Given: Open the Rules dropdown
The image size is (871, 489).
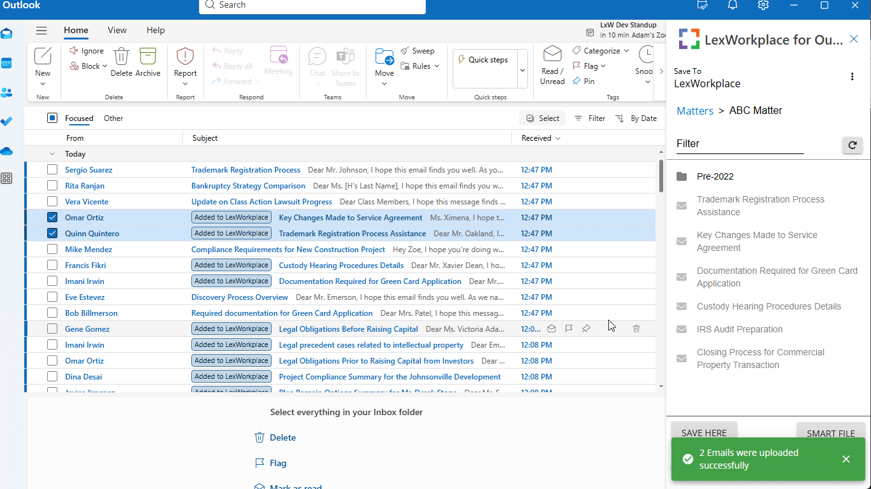Looking at the screenshot, I should pos(420,66).
